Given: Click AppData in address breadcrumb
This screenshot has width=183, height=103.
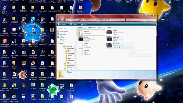Looking at the screenshot, I should point(80,20).
